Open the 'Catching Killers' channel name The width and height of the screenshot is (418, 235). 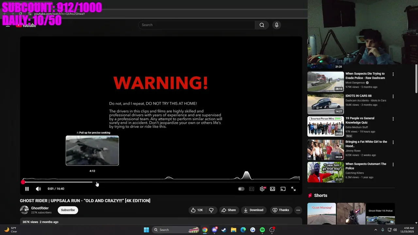(x=355, y=173)
